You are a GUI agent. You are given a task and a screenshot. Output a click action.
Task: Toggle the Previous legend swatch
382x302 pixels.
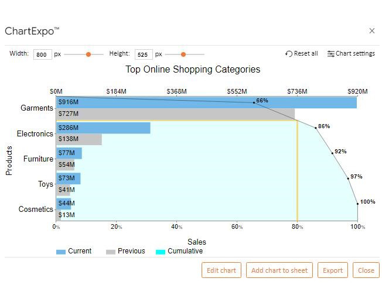pos(111,252)
